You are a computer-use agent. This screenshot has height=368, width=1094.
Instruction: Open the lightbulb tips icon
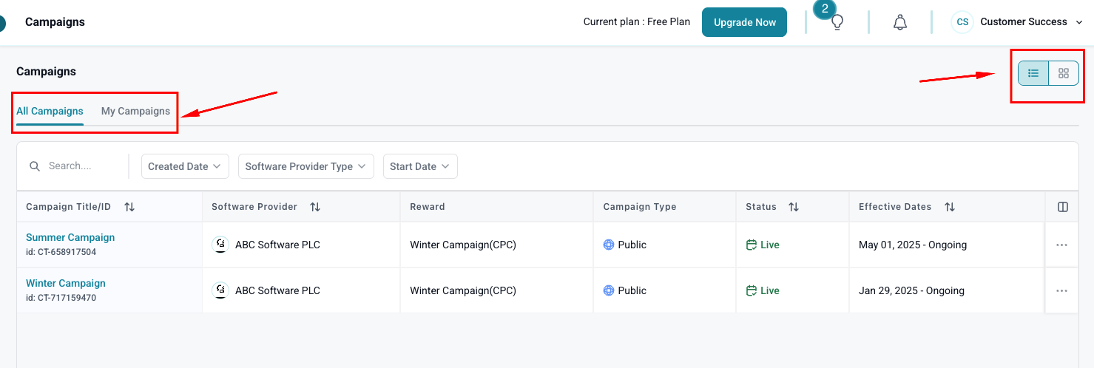tap(837, 22)
